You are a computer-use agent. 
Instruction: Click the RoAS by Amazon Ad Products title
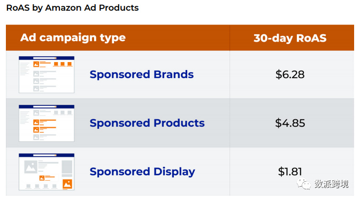73,8
